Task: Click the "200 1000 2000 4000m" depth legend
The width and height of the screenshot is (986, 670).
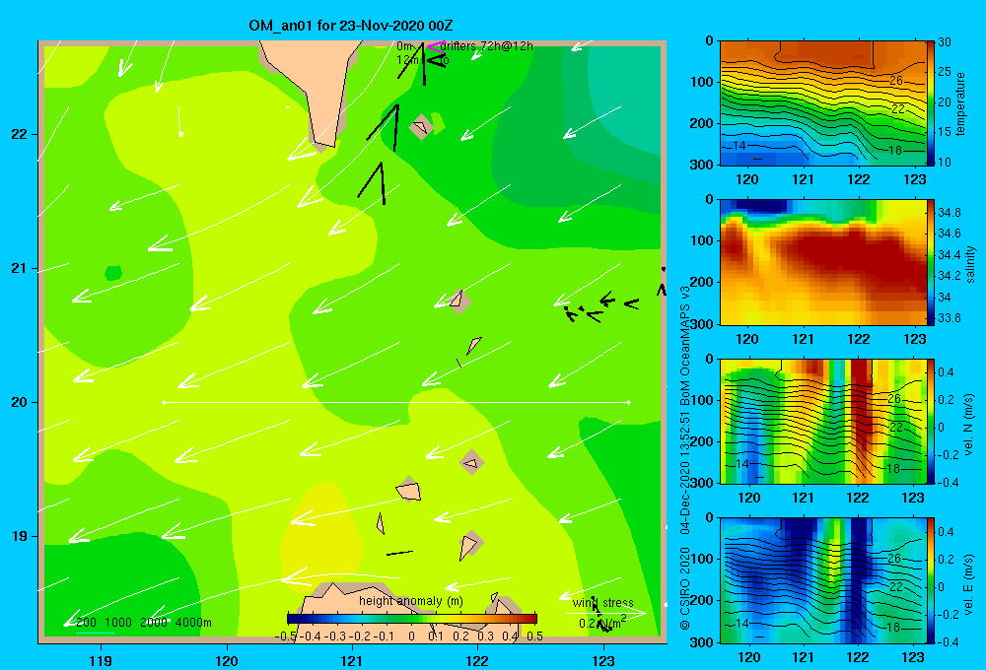Action: point(143,623)
